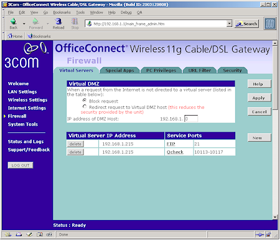Open the FTP service link
280x240 pixels.
171,144
